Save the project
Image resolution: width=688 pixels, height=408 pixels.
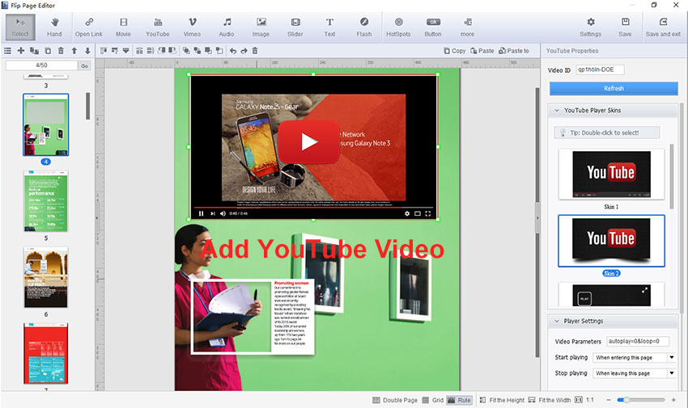coord(625,27)
